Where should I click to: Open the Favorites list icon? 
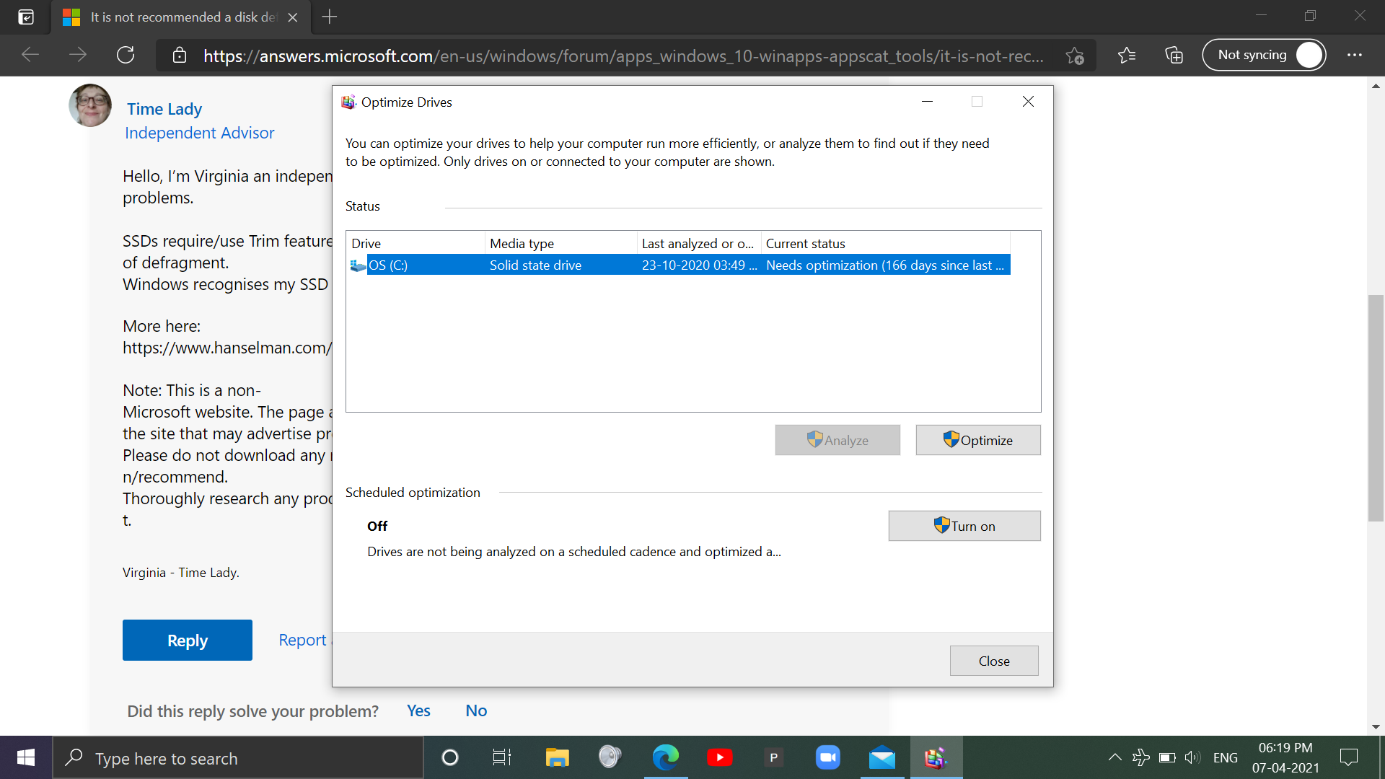point(1126,55)
